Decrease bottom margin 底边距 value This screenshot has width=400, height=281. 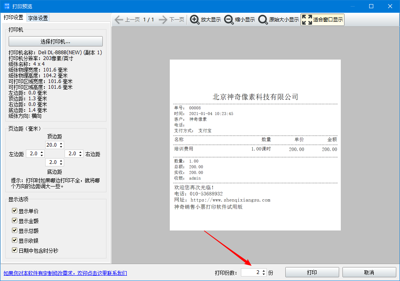[x=61, y=164]
